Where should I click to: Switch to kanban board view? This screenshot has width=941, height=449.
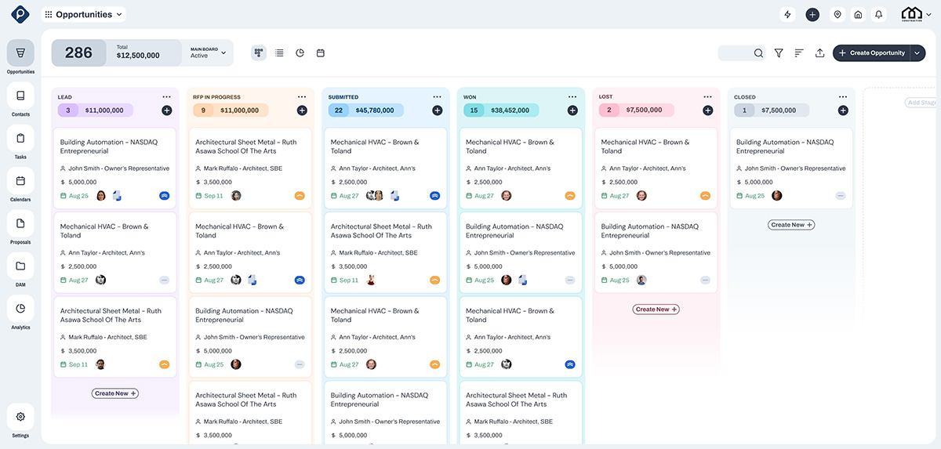tap(259, 53)
